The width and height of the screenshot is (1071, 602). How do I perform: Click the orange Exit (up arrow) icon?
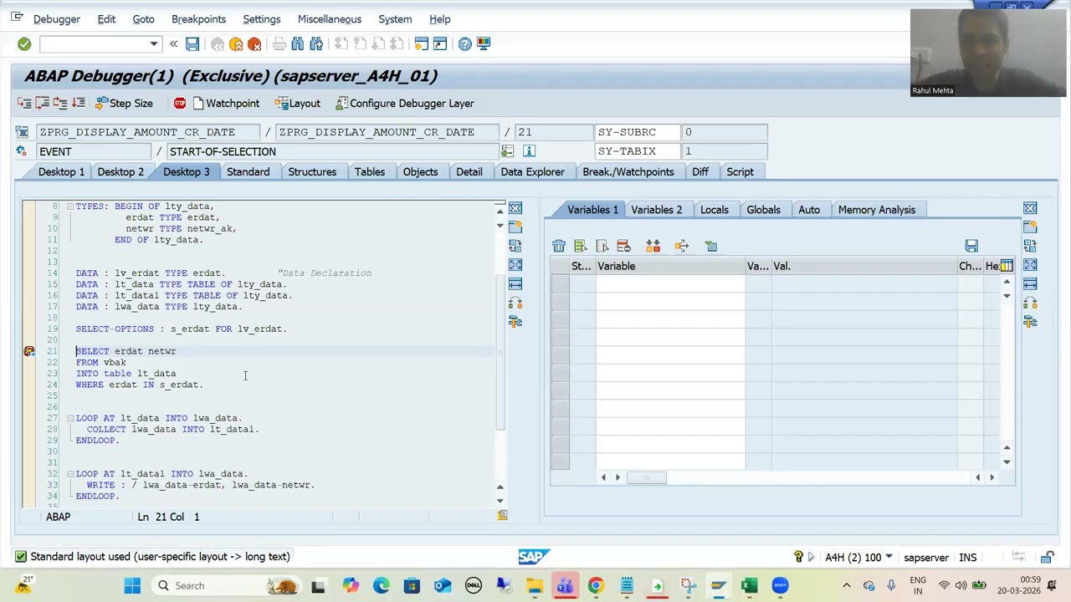(x=236, y=43)
